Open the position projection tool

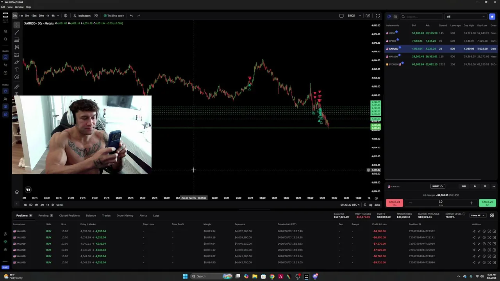coord(17,55)
